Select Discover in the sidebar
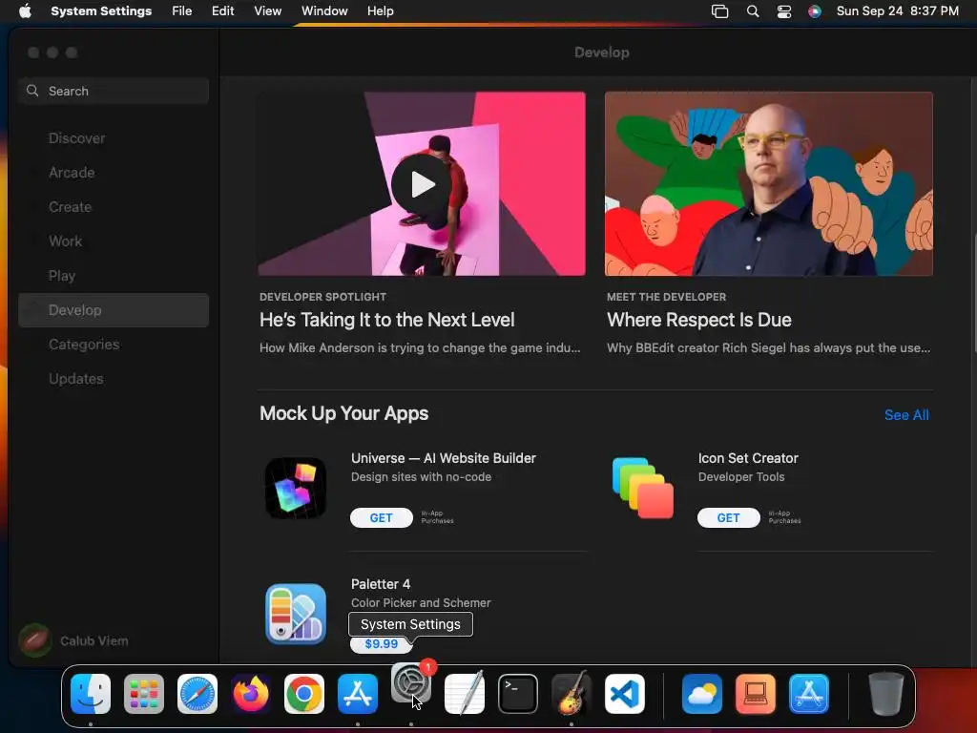This screenshot has width=977, height=733. [x=114, y=138]
